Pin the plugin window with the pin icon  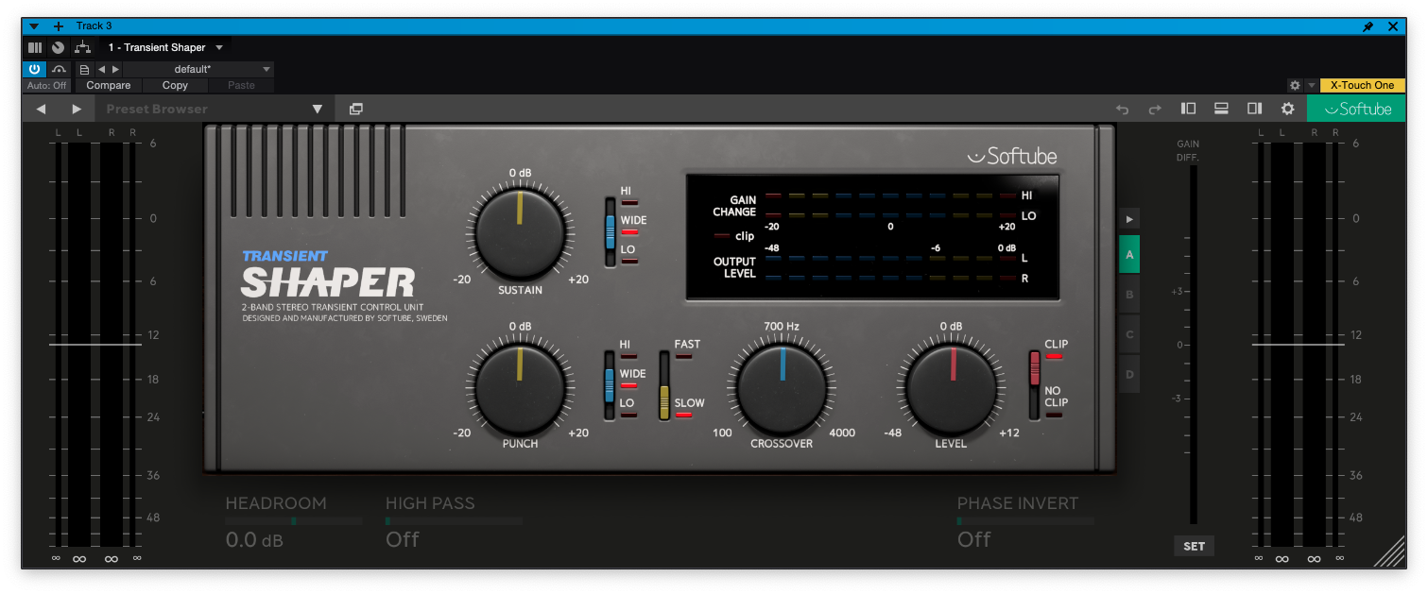point(1368,26)
